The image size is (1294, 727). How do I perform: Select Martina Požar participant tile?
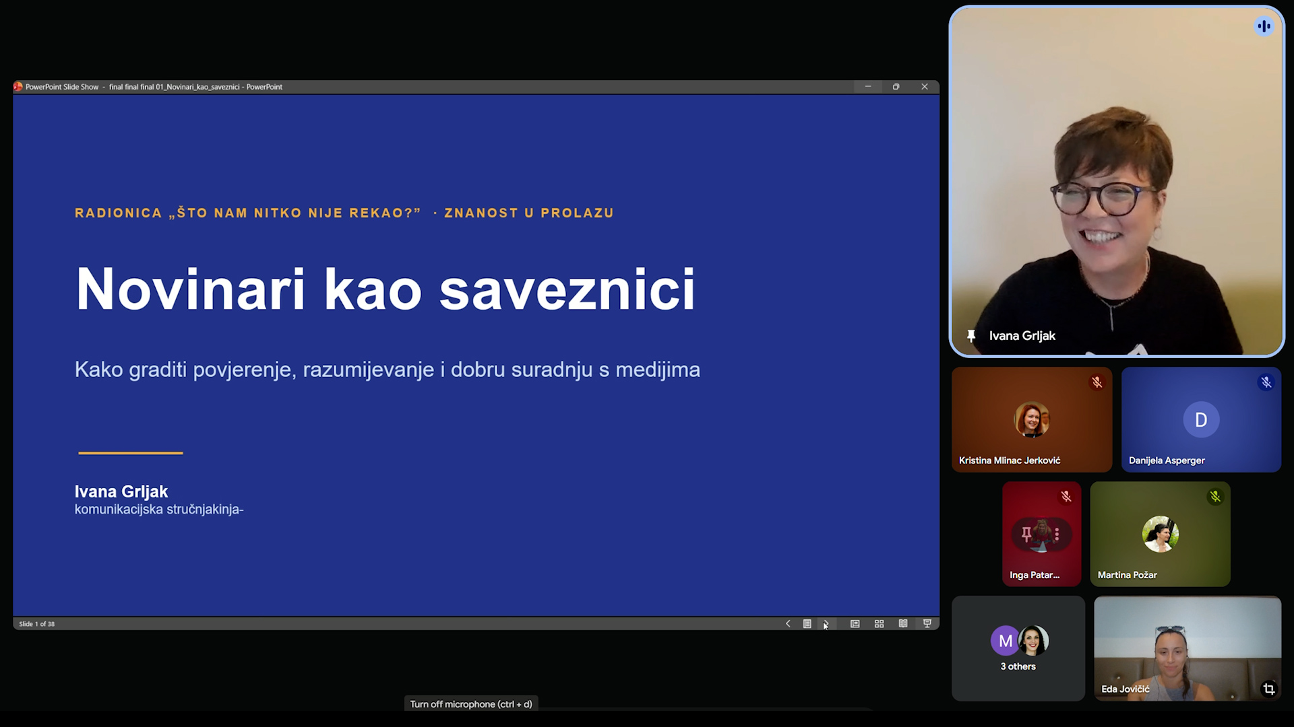1160,534
